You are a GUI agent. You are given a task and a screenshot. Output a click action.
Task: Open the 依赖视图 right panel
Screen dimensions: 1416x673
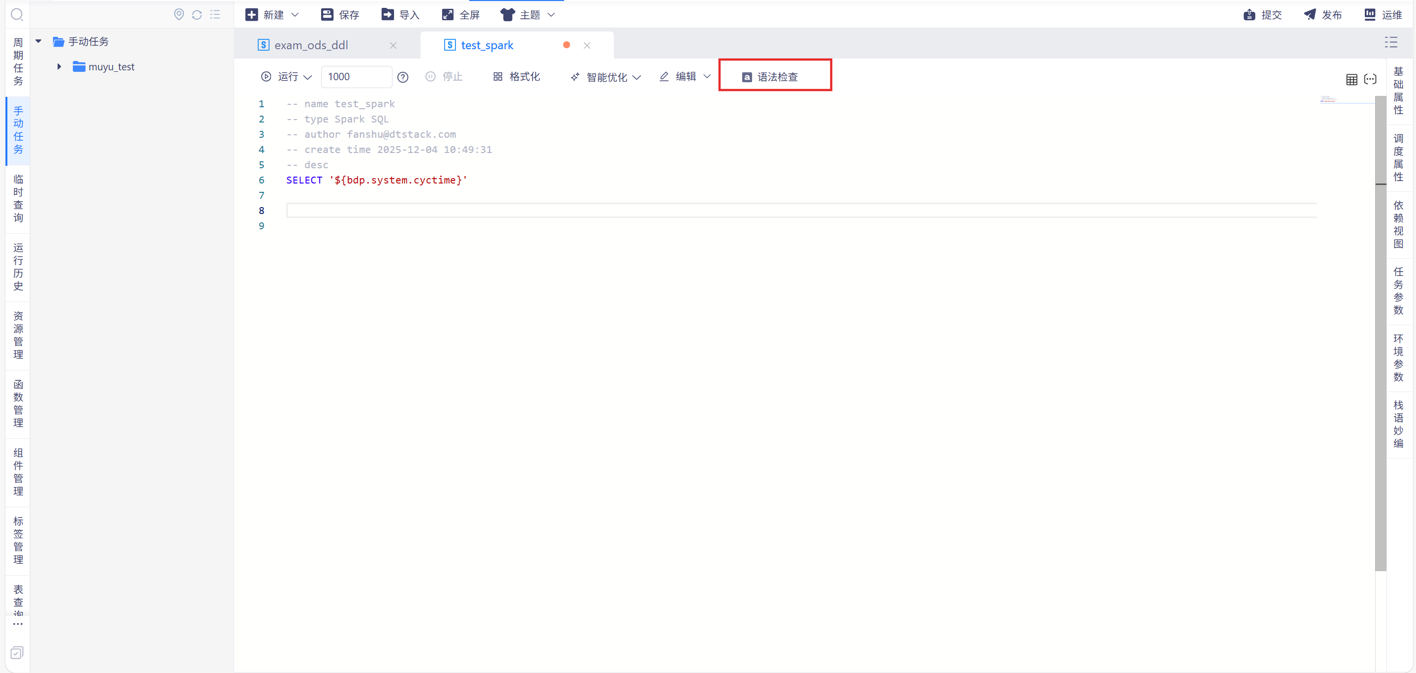[x=1398, y=224]
